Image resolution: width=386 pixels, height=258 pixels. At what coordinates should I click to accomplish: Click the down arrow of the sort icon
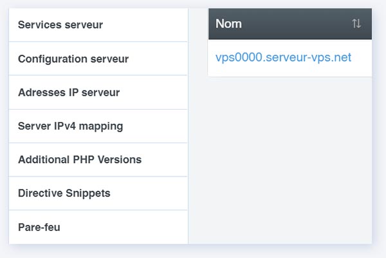point(359,24)
